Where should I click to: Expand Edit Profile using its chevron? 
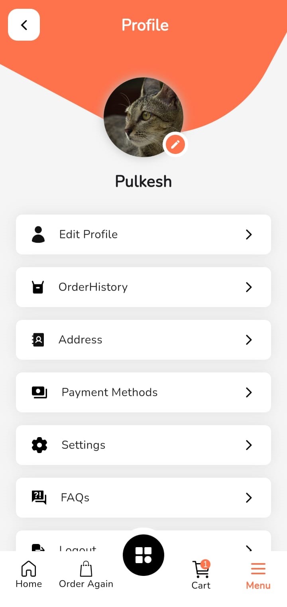pos(249,235)
